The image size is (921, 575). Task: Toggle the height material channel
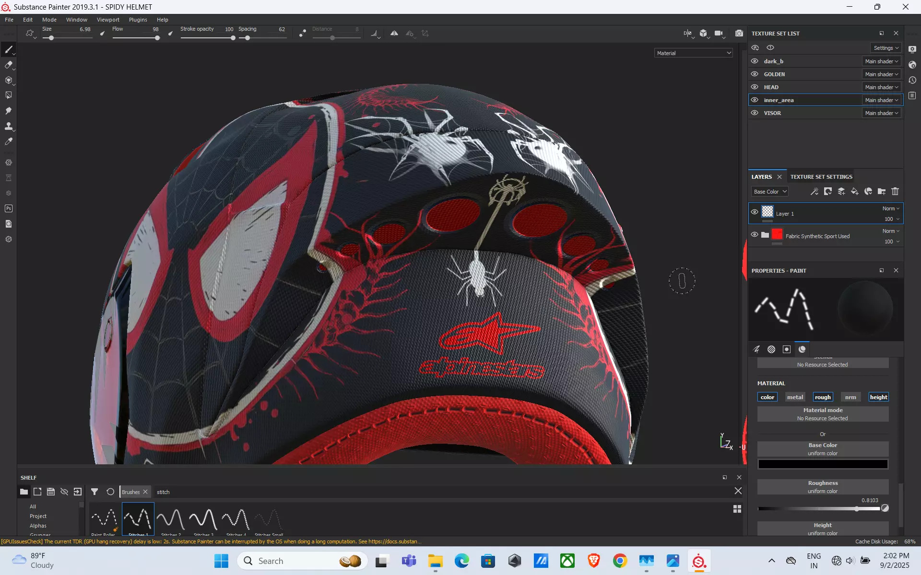[878, 397]
